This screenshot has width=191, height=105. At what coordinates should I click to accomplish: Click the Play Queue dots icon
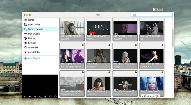click(25, 34)
